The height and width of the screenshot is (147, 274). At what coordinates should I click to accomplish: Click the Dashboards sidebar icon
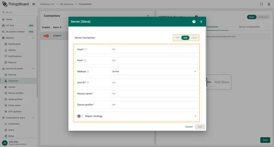pos(6,44)
